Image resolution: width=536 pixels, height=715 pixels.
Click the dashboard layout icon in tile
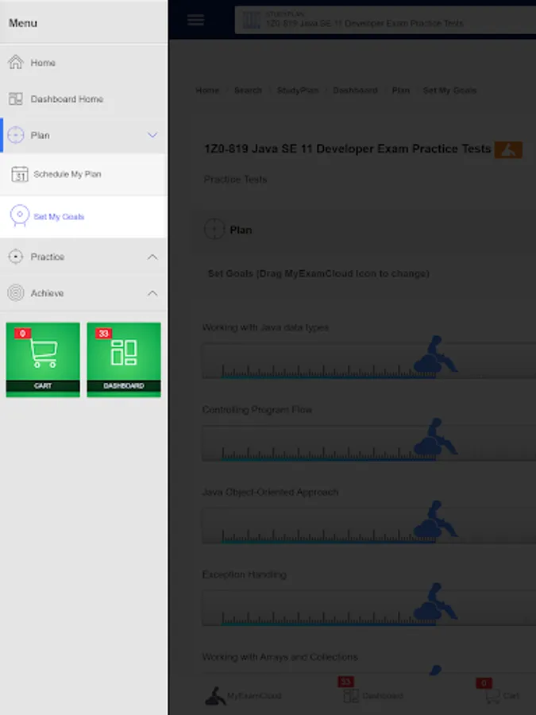(124, 353)
